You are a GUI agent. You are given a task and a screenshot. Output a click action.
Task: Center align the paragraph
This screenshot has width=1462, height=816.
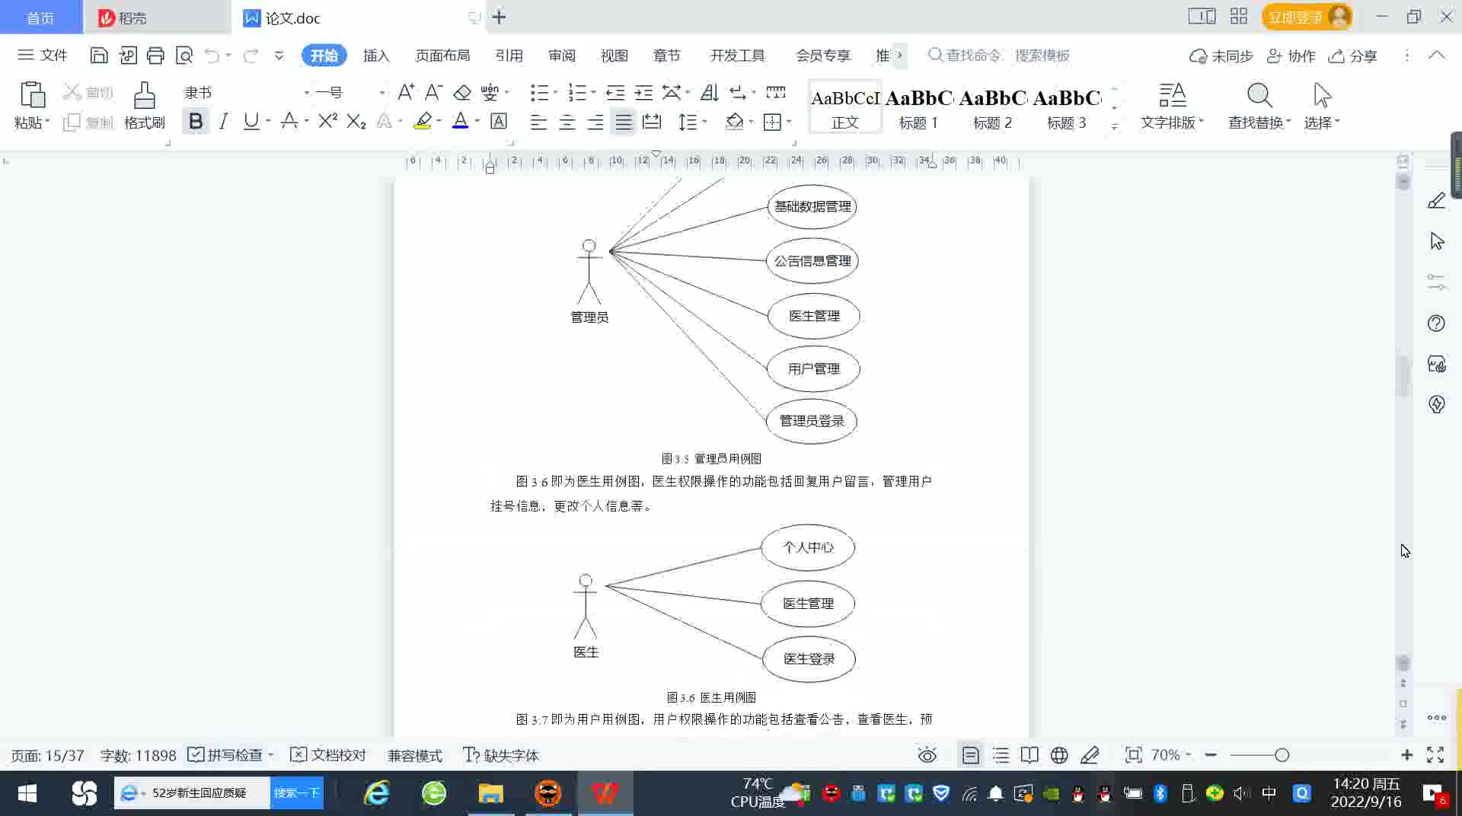click(567, 122)
